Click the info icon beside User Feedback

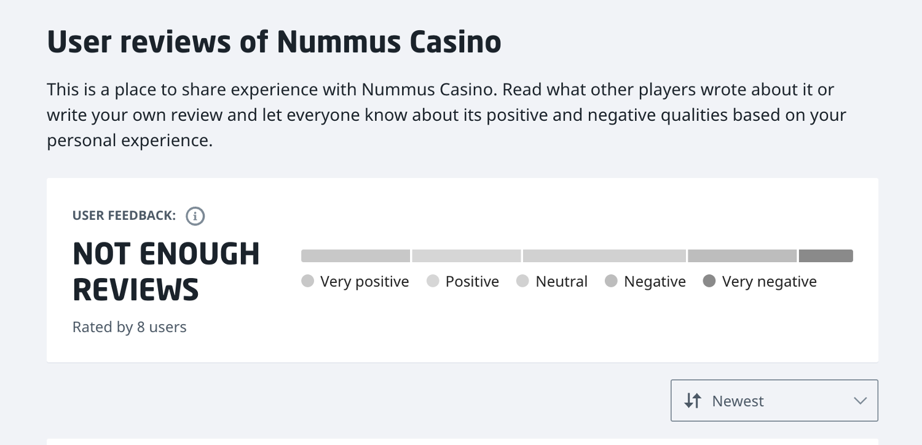[195, 216]
